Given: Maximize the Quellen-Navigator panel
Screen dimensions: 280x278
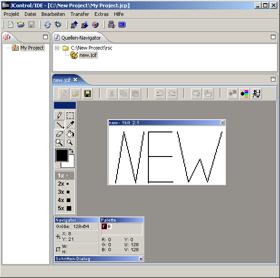Looking at the screenshot, I should click(x=273, y=37).
